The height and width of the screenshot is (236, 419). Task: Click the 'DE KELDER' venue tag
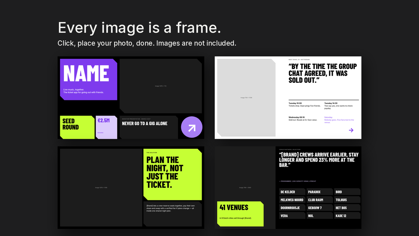coord(292,192)
